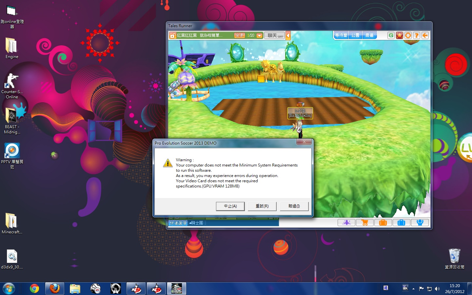Viewport: 472px width, 295px height.
Task: Click the input language indicator in taskbar
Action: coord(386,288)
